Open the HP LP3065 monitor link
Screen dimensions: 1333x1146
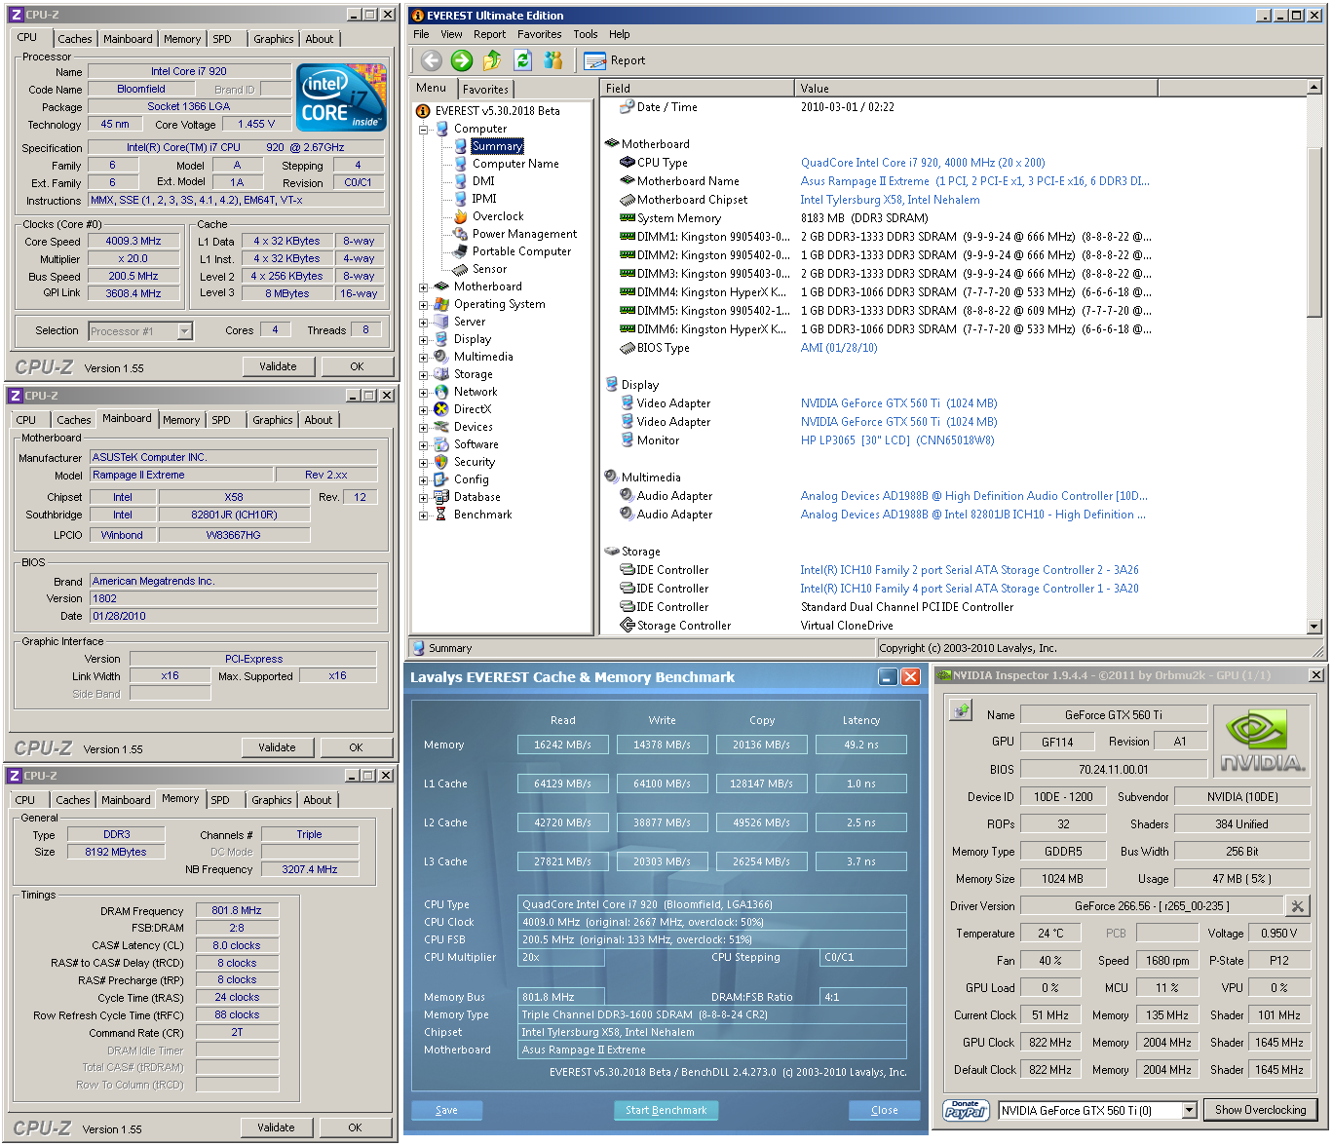(x=897, y=440)
